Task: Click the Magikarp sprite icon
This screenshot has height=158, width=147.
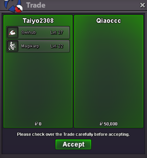Action: coord(12,46)
